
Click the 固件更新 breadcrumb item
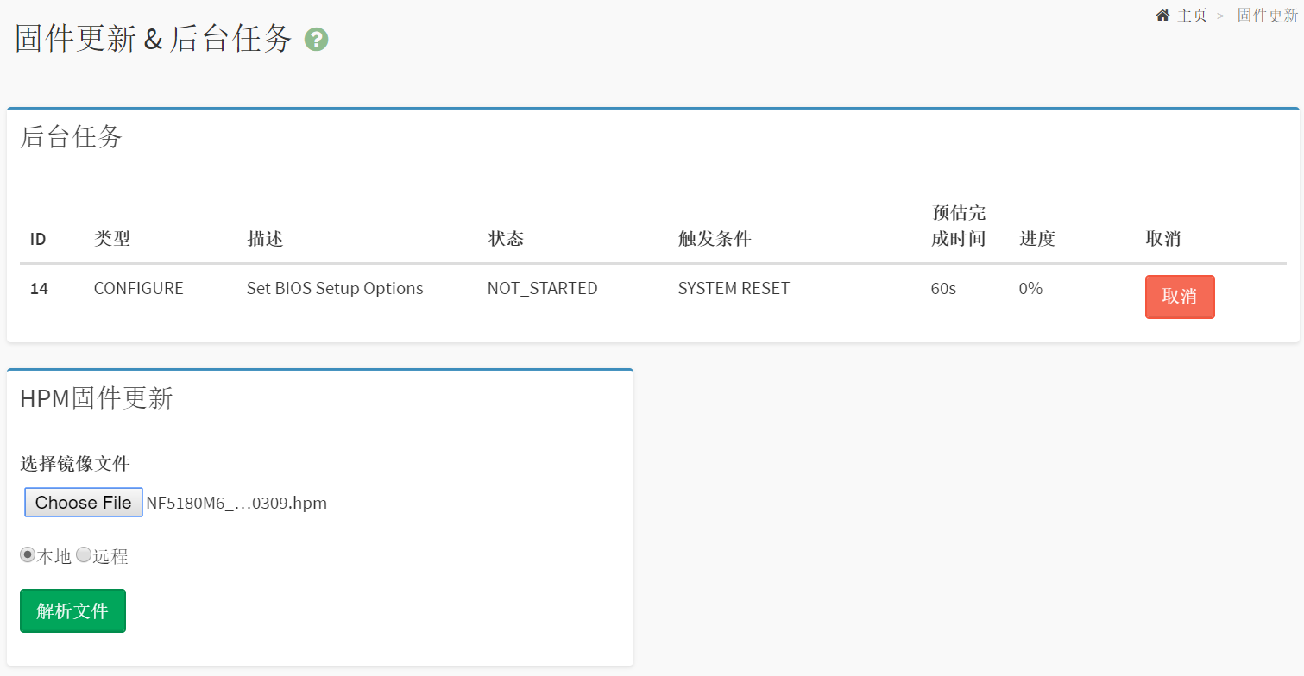(1267, 16)
